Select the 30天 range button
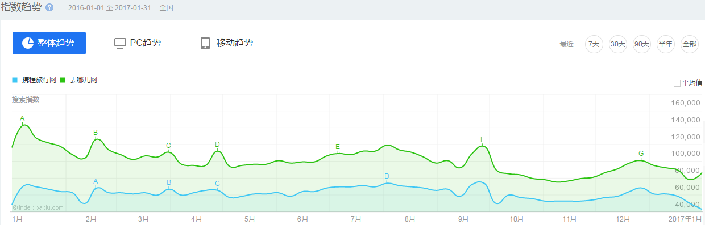This screenshot has width=705, height=225. [x=617, y=44]
